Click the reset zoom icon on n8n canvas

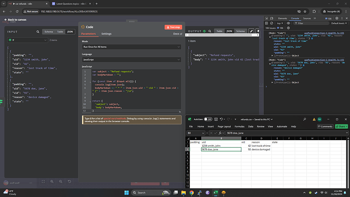pyautogui.click(x=69, y=182)
